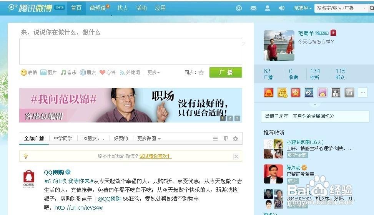
Task: Click the search magnifier icon
Action: 371,8
